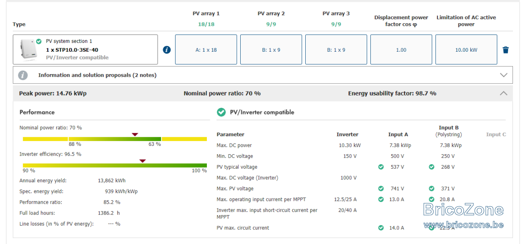The height and width of the screenshot is (244, 527).
Task: Click green check beside 14.0 A circuit current
Action: coord(381,228)
